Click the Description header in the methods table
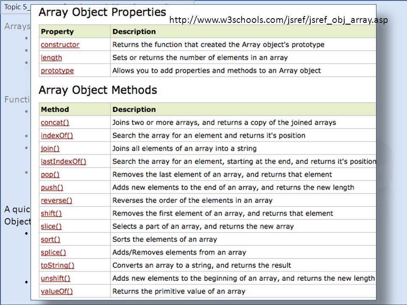407x305 pixels. coord(134,109)
